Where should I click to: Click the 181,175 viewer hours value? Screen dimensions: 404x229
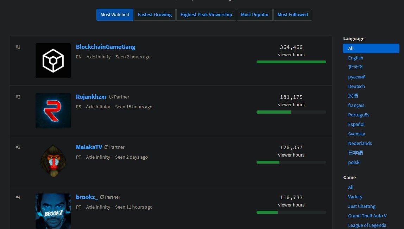[291, 97]
